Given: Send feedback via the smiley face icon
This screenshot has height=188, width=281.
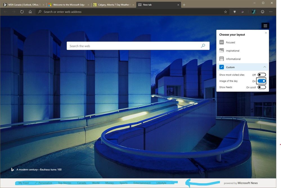Looking at the screenshot, I should 262,12.
